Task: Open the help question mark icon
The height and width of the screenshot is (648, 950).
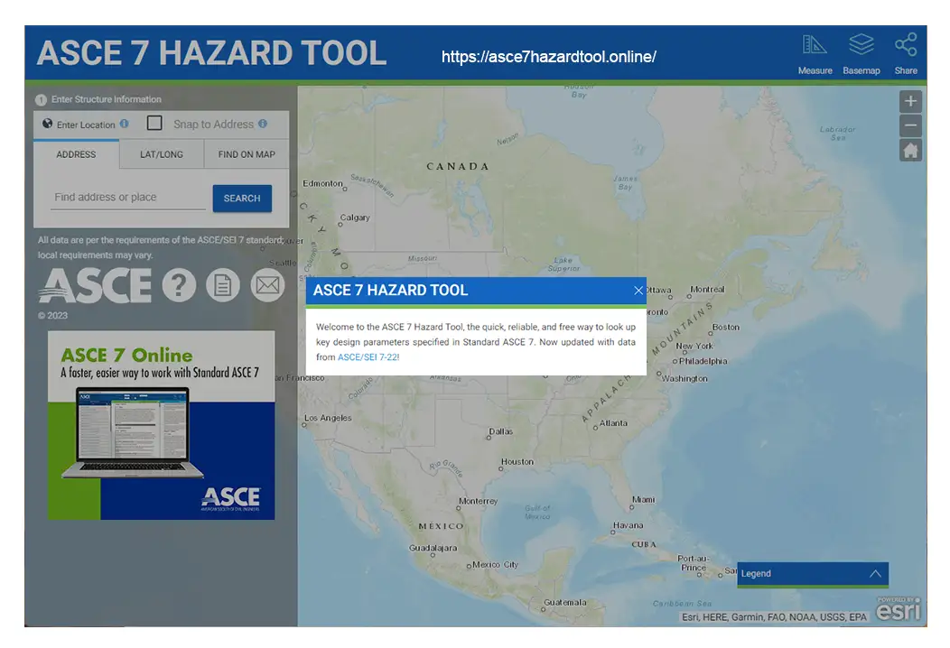Action: (x=179, y=284)
